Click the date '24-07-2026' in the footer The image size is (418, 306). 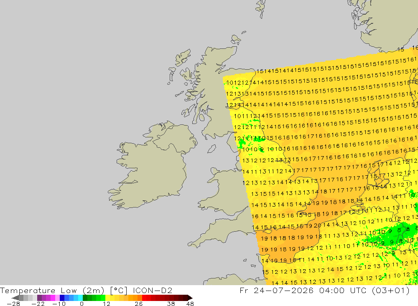coord(284,290)
